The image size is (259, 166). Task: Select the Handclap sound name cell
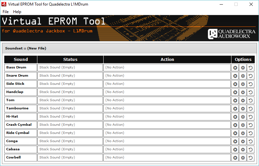pyautogui.click(x=21, y=92)
